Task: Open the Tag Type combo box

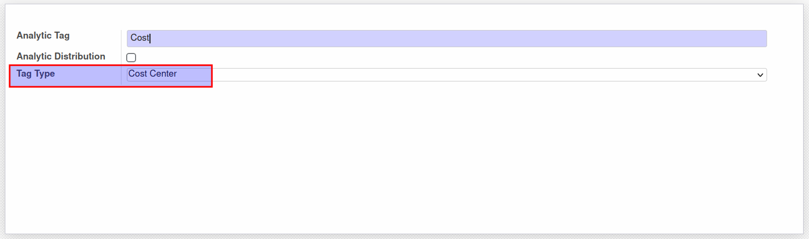Action: coord(447,74)
